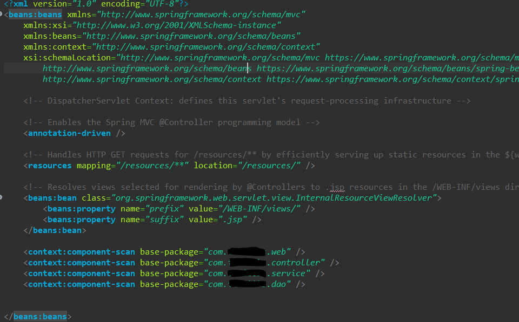The height and width of the screenshot is (322, 519).
Task: Click the resources mapping tag
Action: pyautogui.click(x=49, y=166)
